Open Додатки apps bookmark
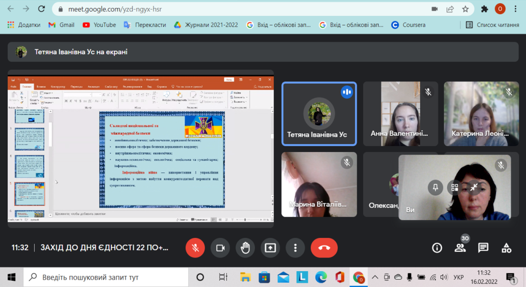The image size is (526, 287). tap(24, 25)
